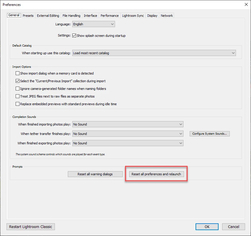Select the Display tab

(x=152, y=16)
